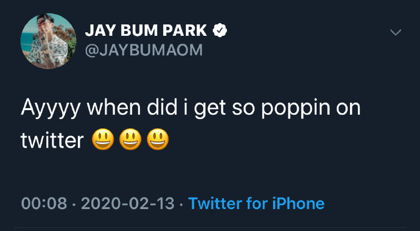Open Jay Bum Park's profile picture
420x231 pixels.
point(48,41)
